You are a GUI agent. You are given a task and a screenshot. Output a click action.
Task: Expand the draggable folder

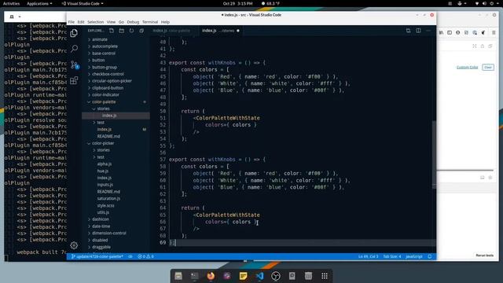click(x=101, y=247)
